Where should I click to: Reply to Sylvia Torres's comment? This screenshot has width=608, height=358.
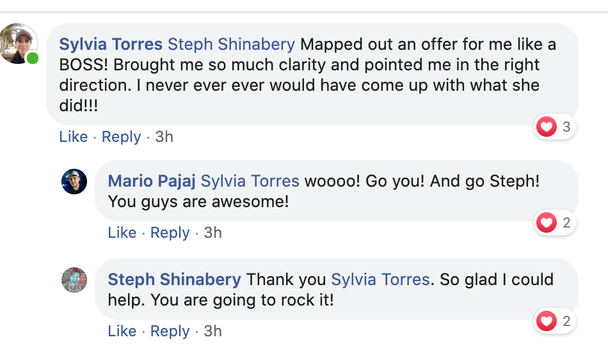121,137
